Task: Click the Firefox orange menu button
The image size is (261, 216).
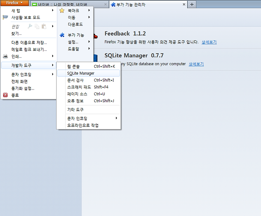Action: [x=14, y=3]
